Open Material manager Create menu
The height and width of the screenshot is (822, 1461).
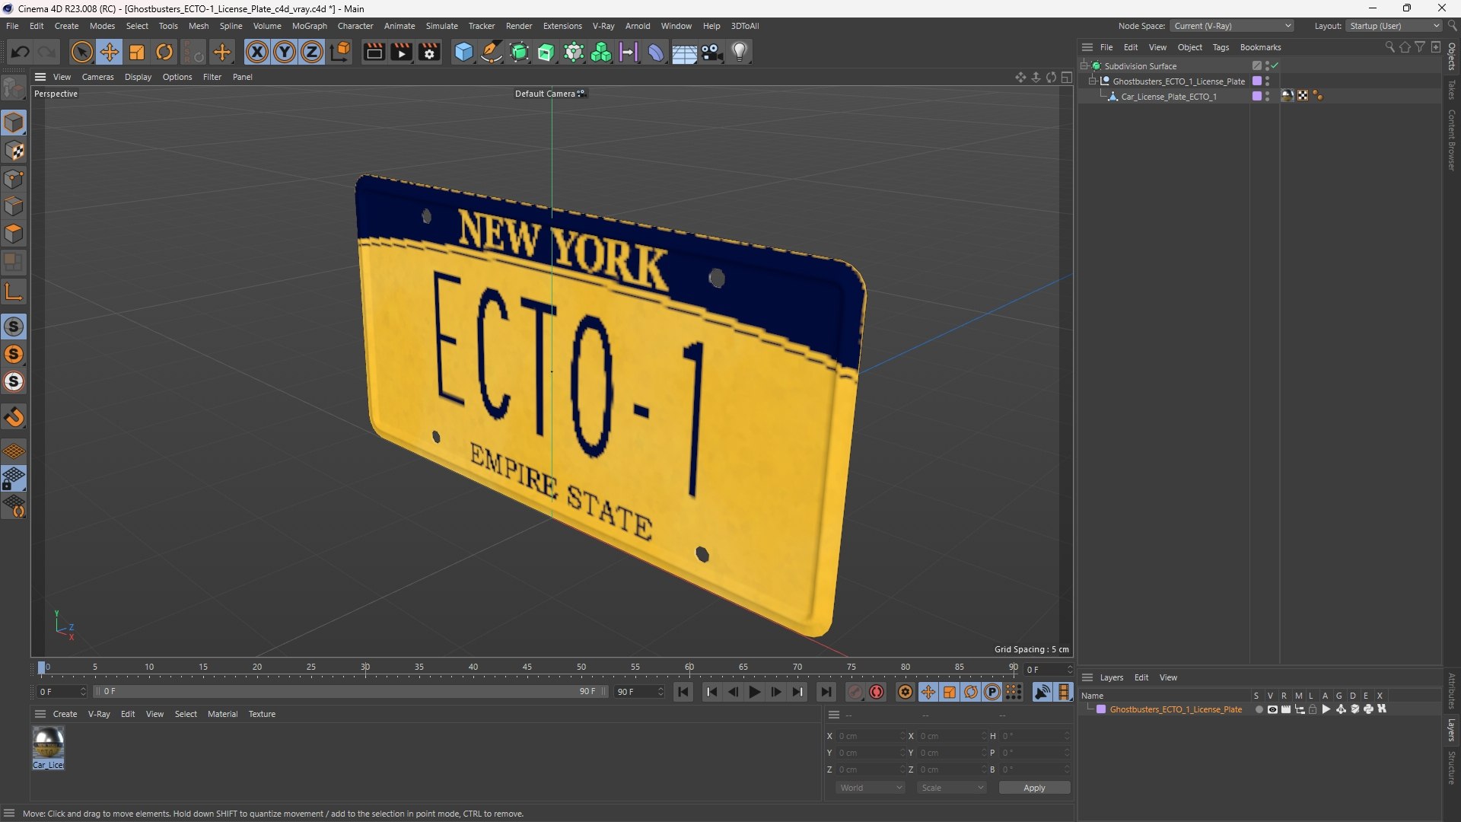[65, 714]
